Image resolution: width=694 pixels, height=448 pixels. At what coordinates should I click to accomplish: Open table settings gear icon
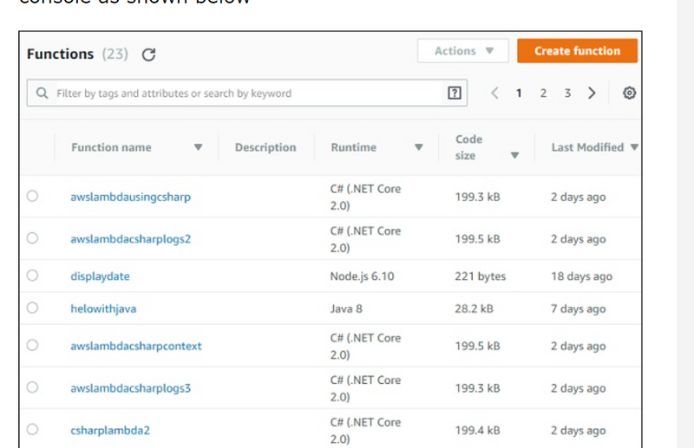coord(630,93)
